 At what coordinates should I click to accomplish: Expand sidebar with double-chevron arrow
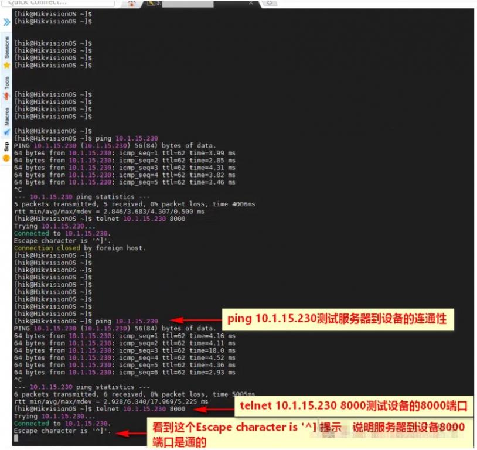pyautogui.click(x=6, y=22)
